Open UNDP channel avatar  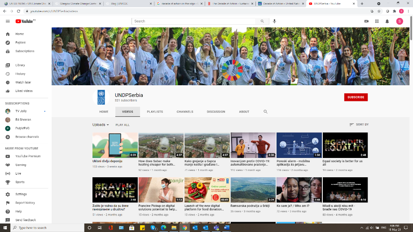[101, 97]
